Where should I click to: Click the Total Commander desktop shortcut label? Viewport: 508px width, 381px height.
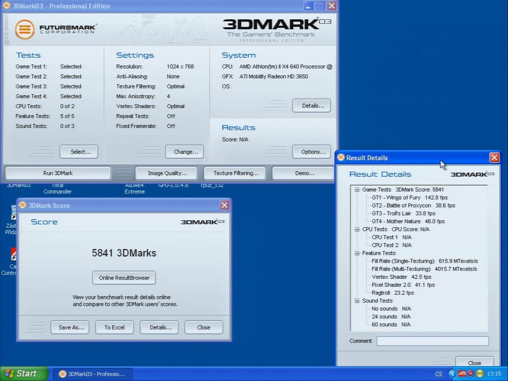(x=58, y=188)
